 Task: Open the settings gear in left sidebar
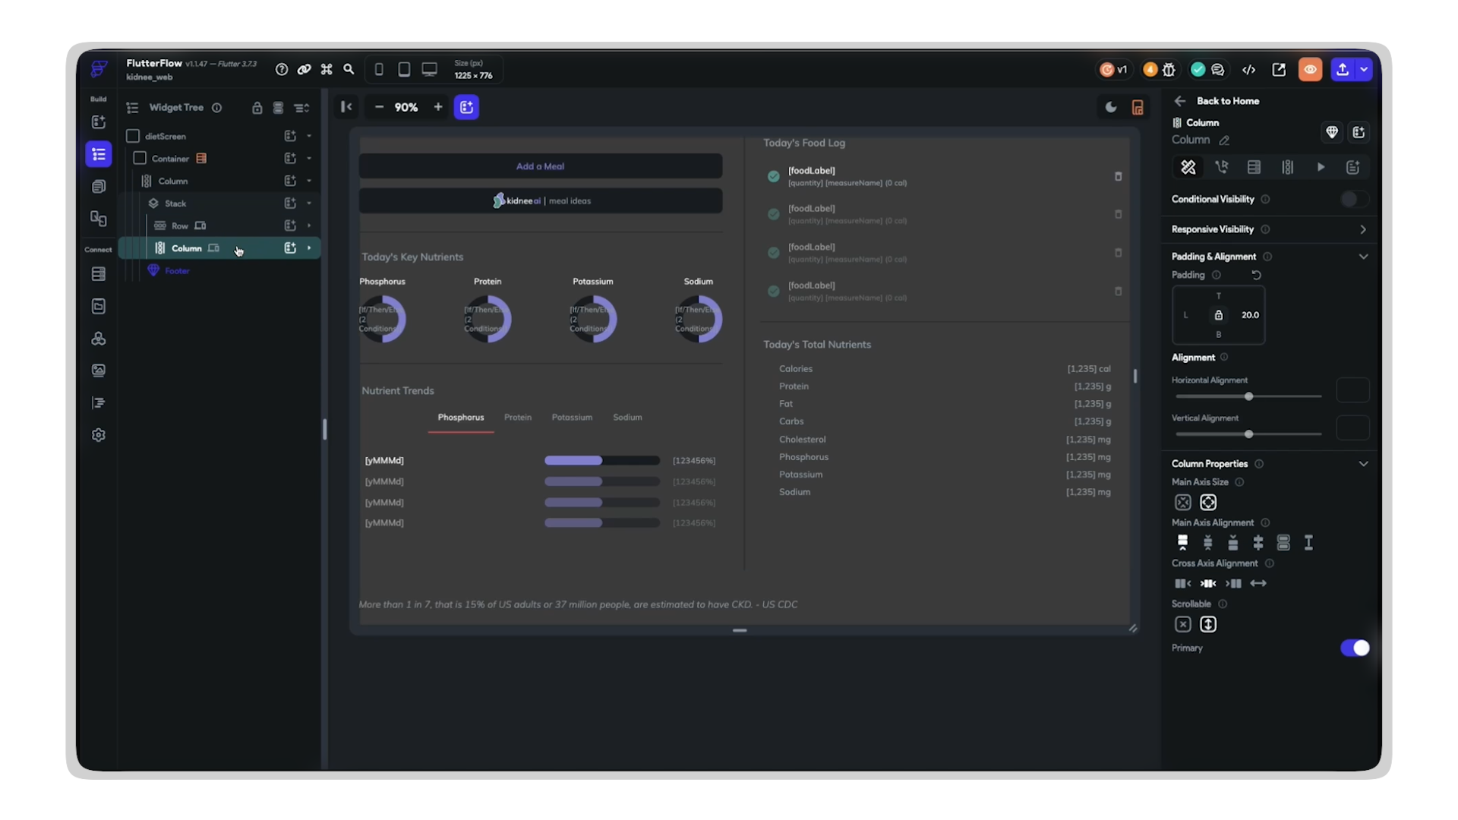[99, 435]
